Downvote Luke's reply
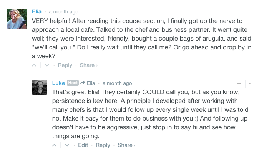Viewport: 259px width, 158px height. click(67, 145)
